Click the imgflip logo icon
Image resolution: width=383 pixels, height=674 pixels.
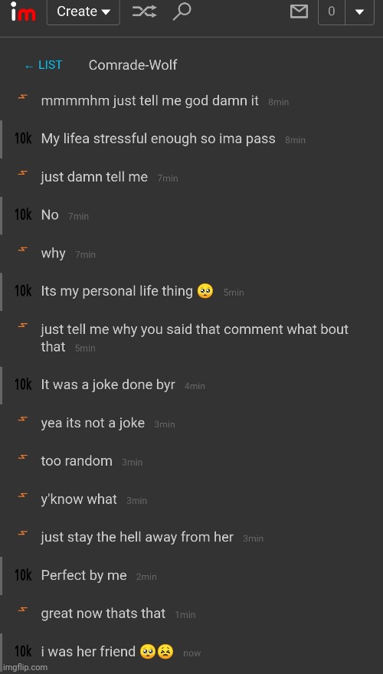coord(23,12)
